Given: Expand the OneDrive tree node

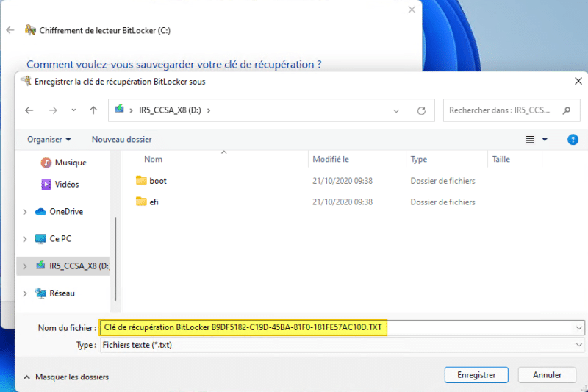Looking at the screenshot, I should click(x=25, y=212).
